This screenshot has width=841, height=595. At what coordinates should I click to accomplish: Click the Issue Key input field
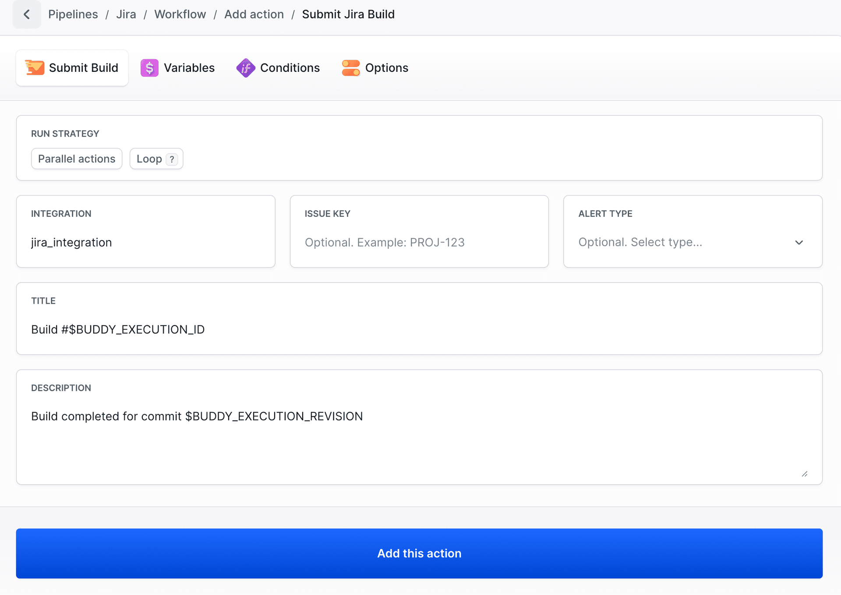coord(419,242)
